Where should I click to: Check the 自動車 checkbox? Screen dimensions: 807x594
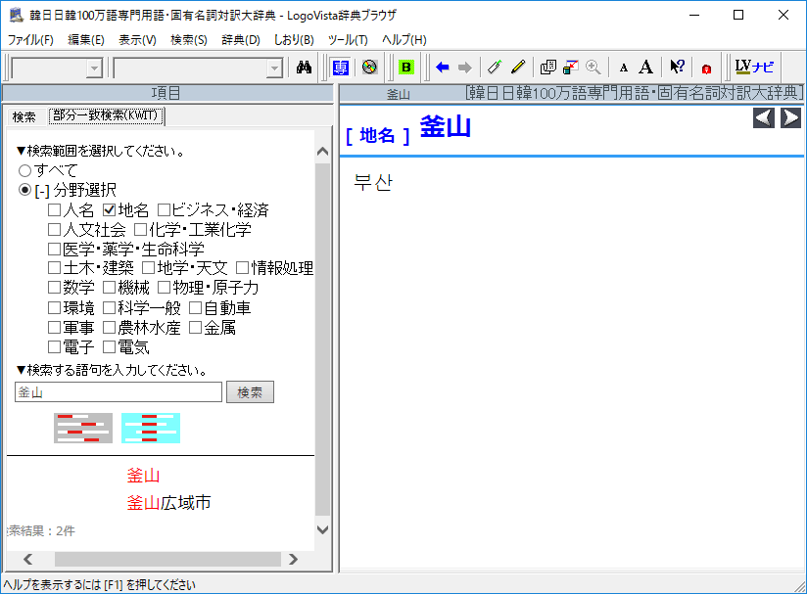(x=195, y=308)
